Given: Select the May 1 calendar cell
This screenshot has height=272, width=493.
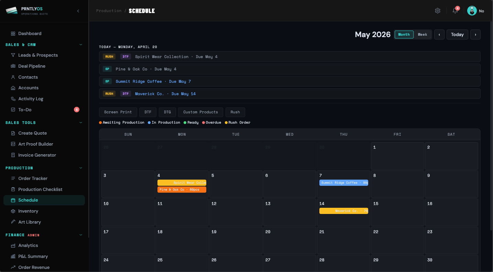Looking at the screenshot, I should click(397, 156).
